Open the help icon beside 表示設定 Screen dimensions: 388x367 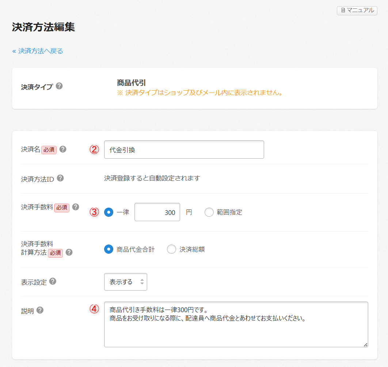click(x=53, y=281)
